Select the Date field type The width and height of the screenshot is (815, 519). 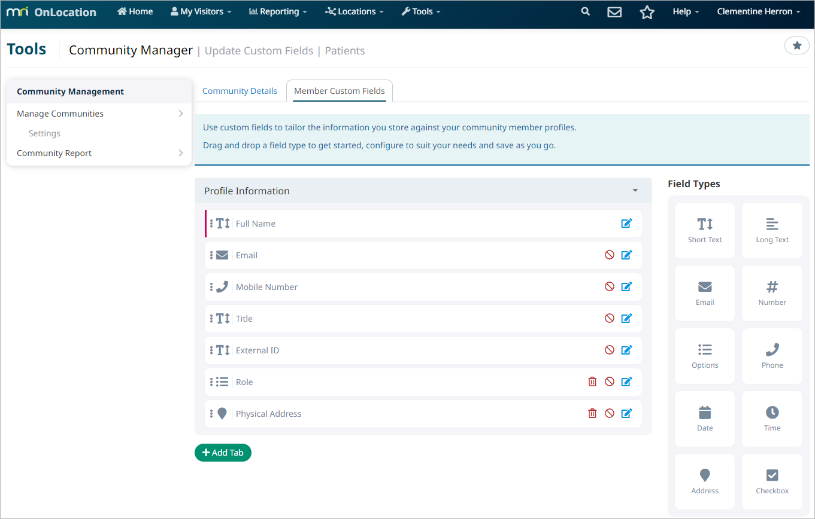(x=704, y=419)
